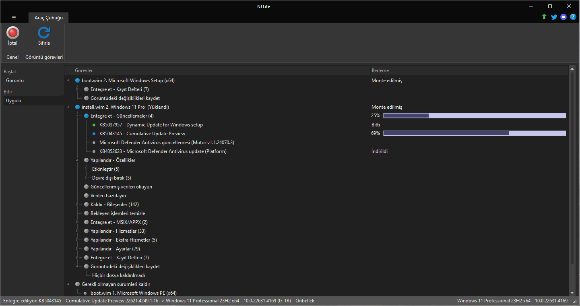Screen dimensions: 580x306
Task: Click the green update arrow icon
Action: tap(544, 17)
